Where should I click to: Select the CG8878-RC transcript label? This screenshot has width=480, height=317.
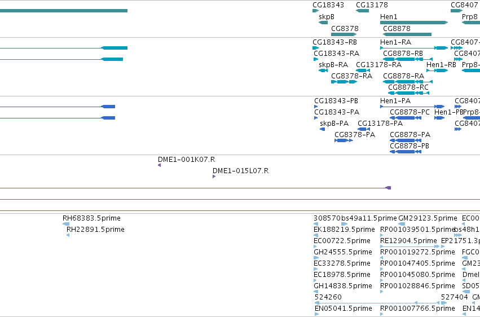coord(408,87)
